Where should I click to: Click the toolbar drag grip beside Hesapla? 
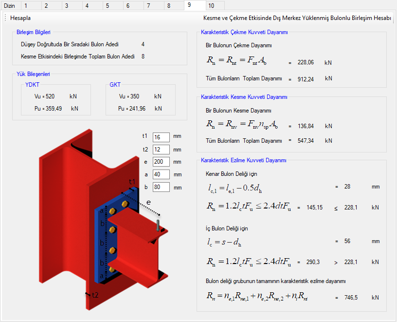5,18
